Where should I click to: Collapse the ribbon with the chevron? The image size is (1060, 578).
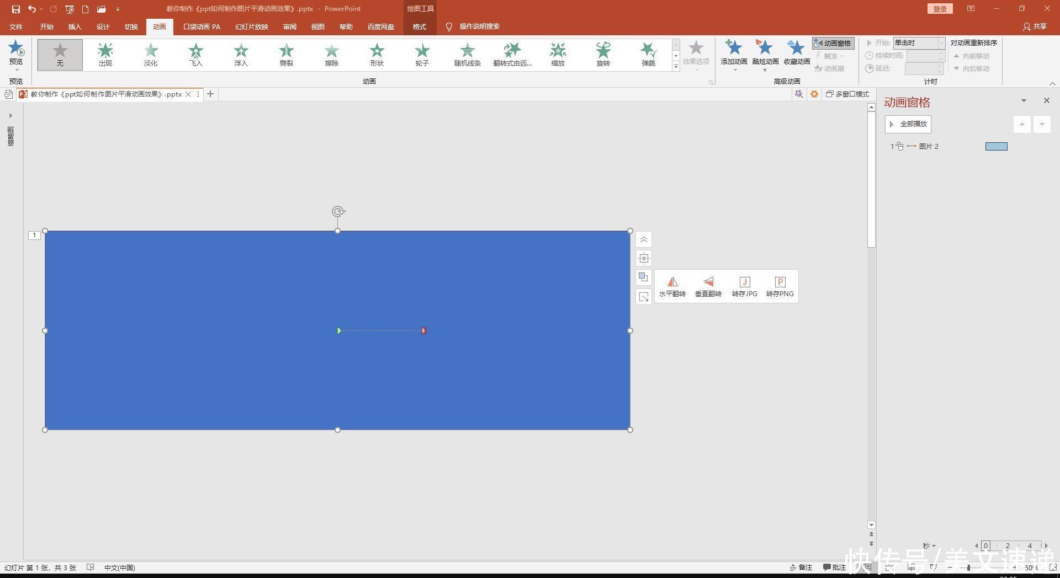(1052, 83)
